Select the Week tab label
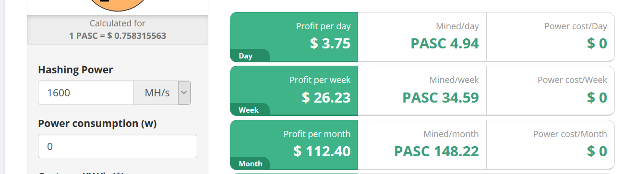The image size is (636, 174). tap(249, 110)
